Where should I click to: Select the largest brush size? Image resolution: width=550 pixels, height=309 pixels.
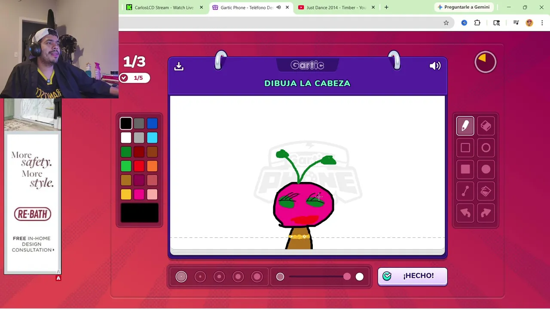tap(257, 277)
